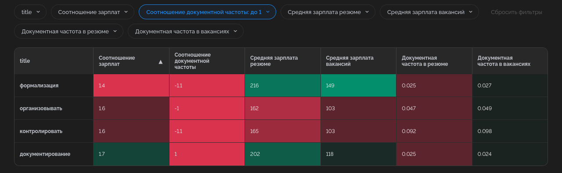Click resume salary cell "202"
The height and width of the screenshot is (173, 562).
tap(283, 154)
